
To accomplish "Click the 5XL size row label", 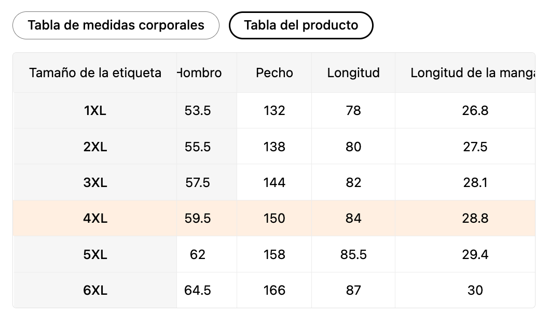I will click(95, 254).
